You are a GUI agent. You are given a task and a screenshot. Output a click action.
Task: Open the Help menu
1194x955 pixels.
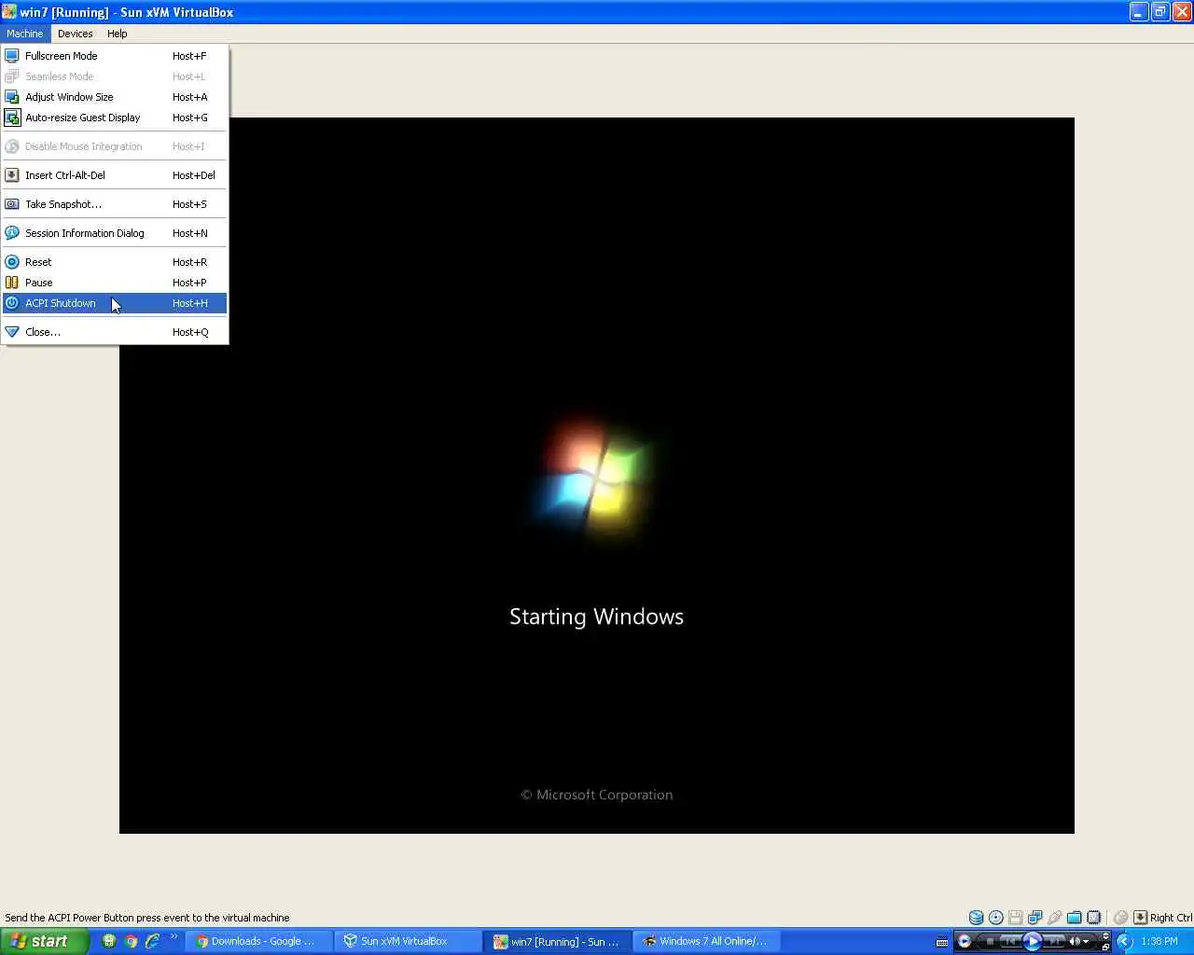click(x=117, y=34)
